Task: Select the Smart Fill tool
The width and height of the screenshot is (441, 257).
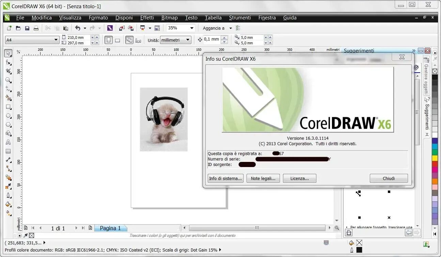Action: pyautogui.click(x=9, y=98)
